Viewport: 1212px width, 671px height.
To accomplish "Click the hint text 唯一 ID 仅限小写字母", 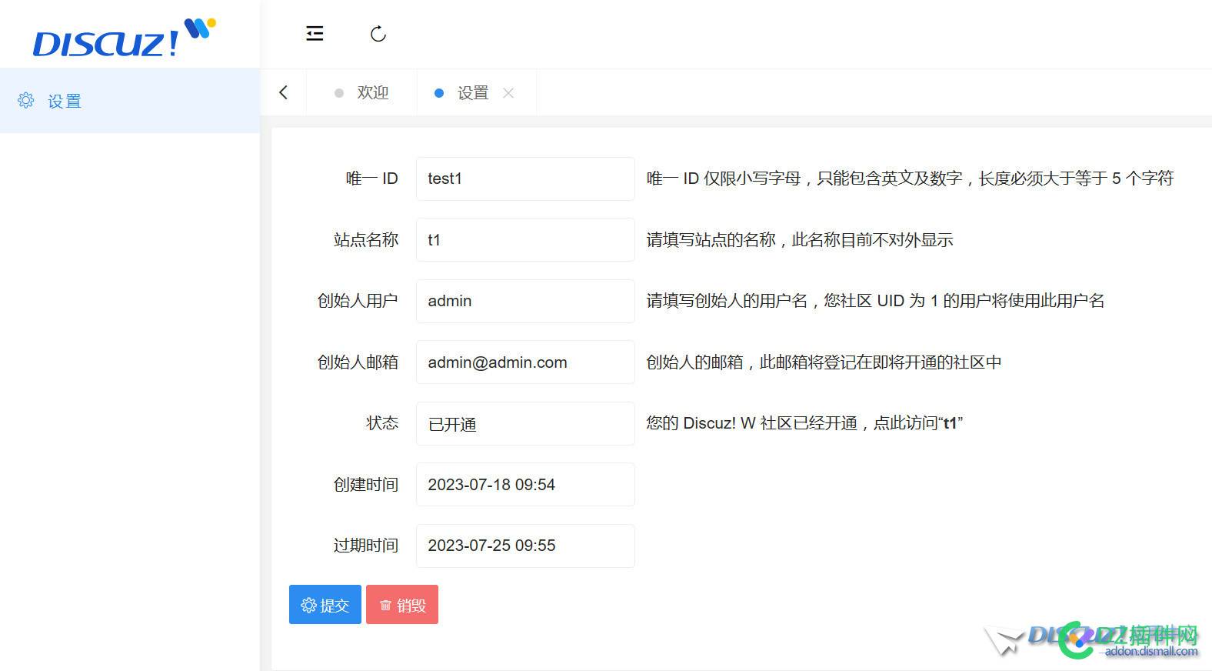I will click(910, 179).
